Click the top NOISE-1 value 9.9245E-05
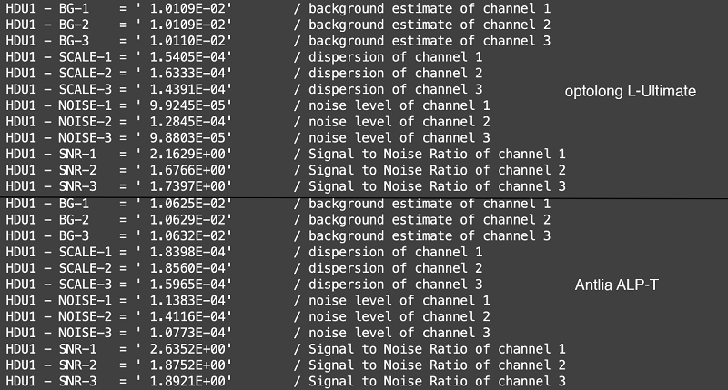Screen dimensions: 728x390 [x=187, y=105]
